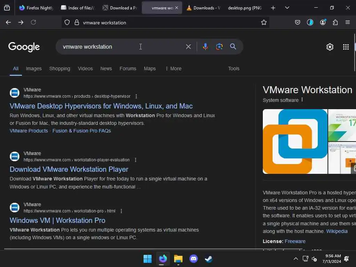Image resolution: width=356 pixels, height=267 pixels.
Task: Open the network tray icon
Action: click(x=305, y=259)
